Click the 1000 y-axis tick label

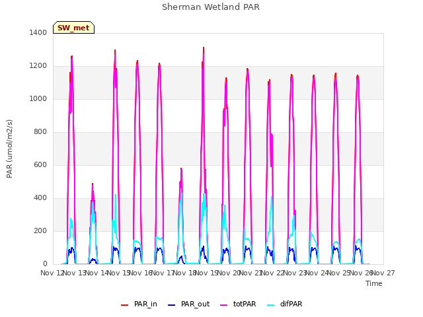[x=38, y=98]
